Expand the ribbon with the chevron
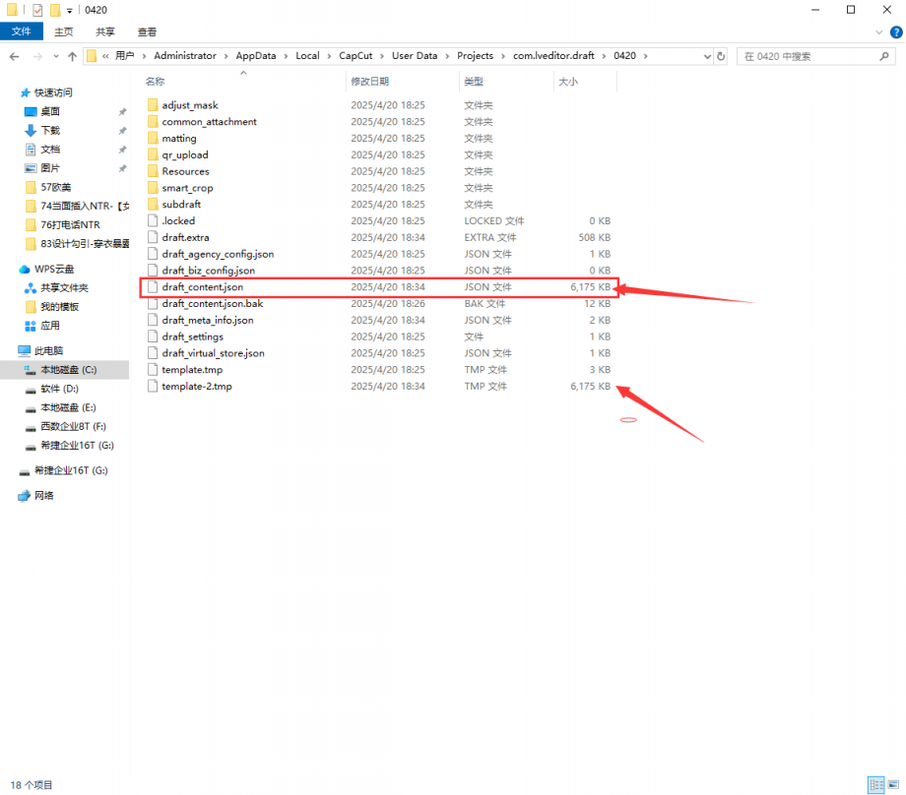Screen dimensions: 906x795 [878, 31]
